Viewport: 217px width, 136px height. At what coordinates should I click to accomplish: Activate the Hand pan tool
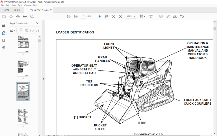coord(107,16)
